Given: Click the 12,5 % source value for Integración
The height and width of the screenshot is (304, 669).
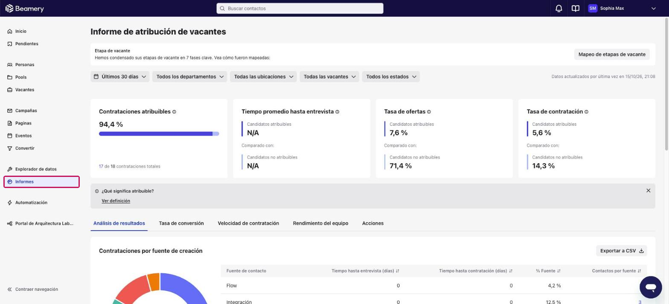Looking at the screenshot, I should 553,302.
